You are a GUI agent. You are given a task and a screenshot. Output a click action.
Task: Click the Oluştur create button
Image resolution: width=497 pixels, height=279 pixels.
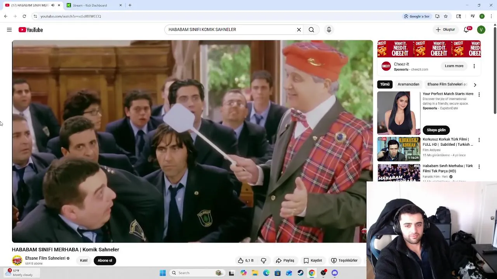[445, 29]
